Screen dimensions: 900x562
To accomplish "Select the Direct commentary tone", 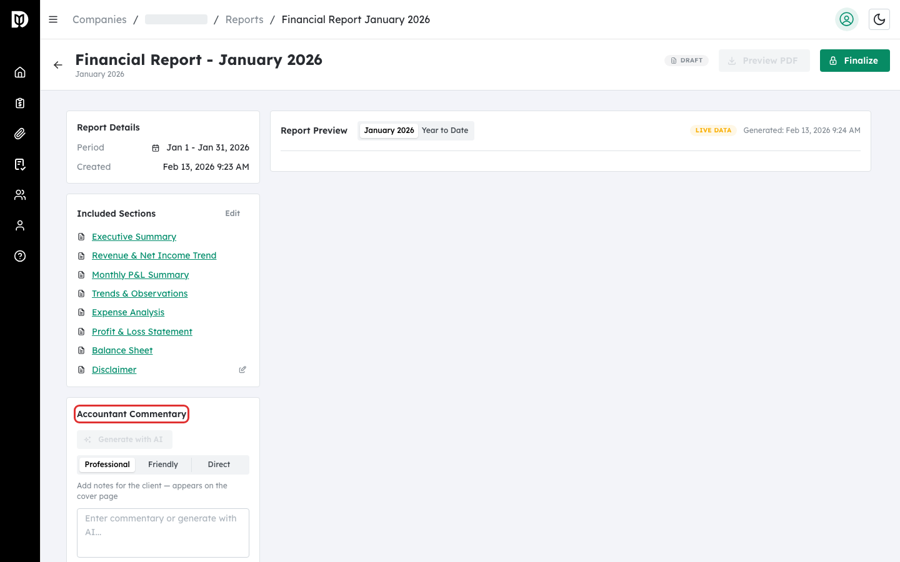I will pos(219,464).
